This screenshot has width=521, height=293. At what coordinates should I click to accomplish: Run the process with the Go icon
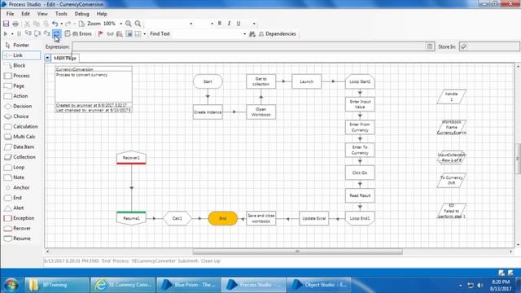point(6,34)
